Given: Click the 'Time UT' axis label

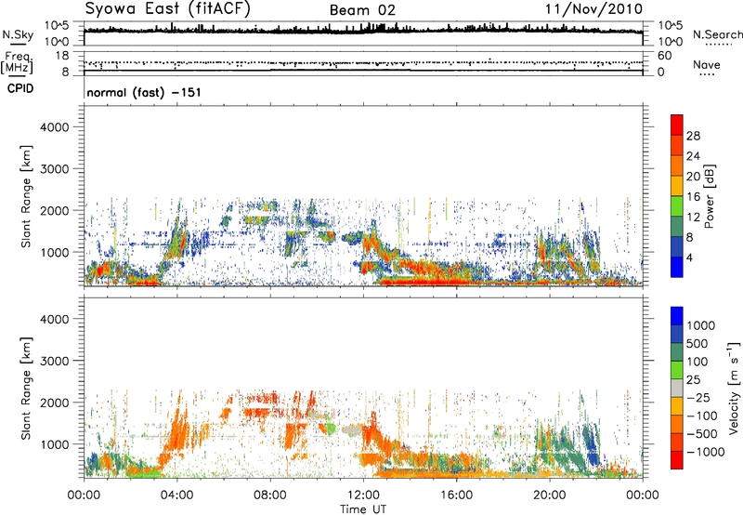Looking at the screenshot, I should pyautogui.click(x=363, y=508).
